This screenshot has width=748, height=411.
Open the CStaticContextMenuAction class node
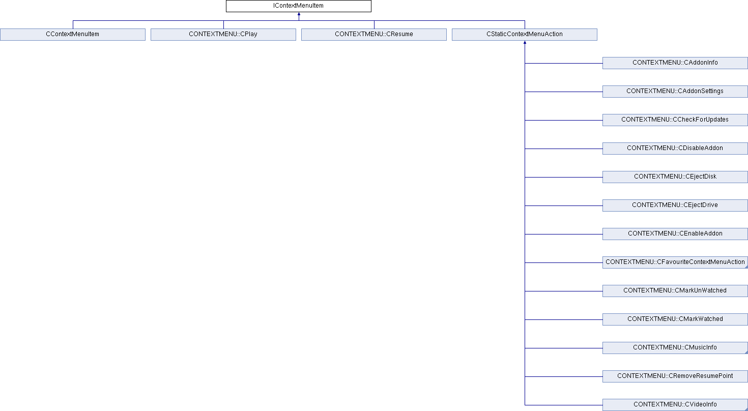click(525, 35)
